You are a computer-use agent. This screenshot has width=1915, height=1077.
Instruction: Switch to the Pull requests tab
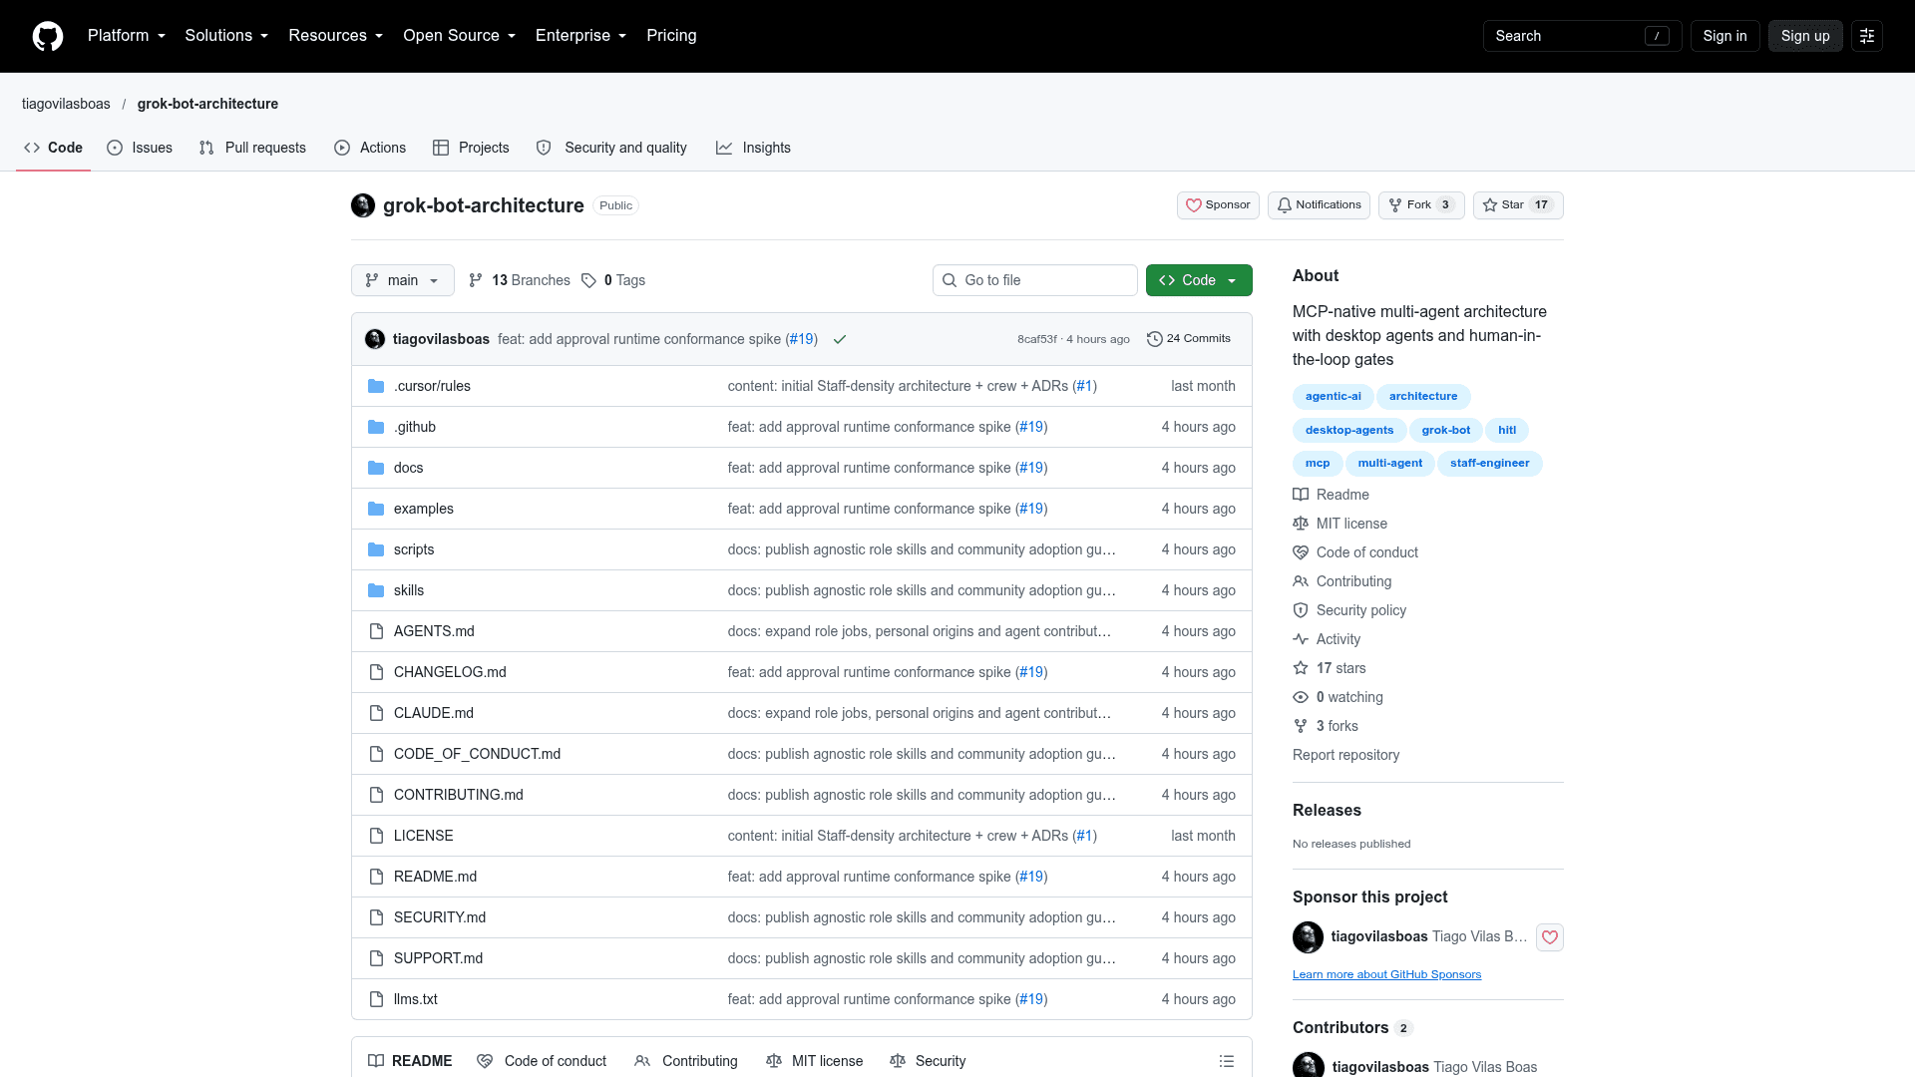[x=252, y=148]
